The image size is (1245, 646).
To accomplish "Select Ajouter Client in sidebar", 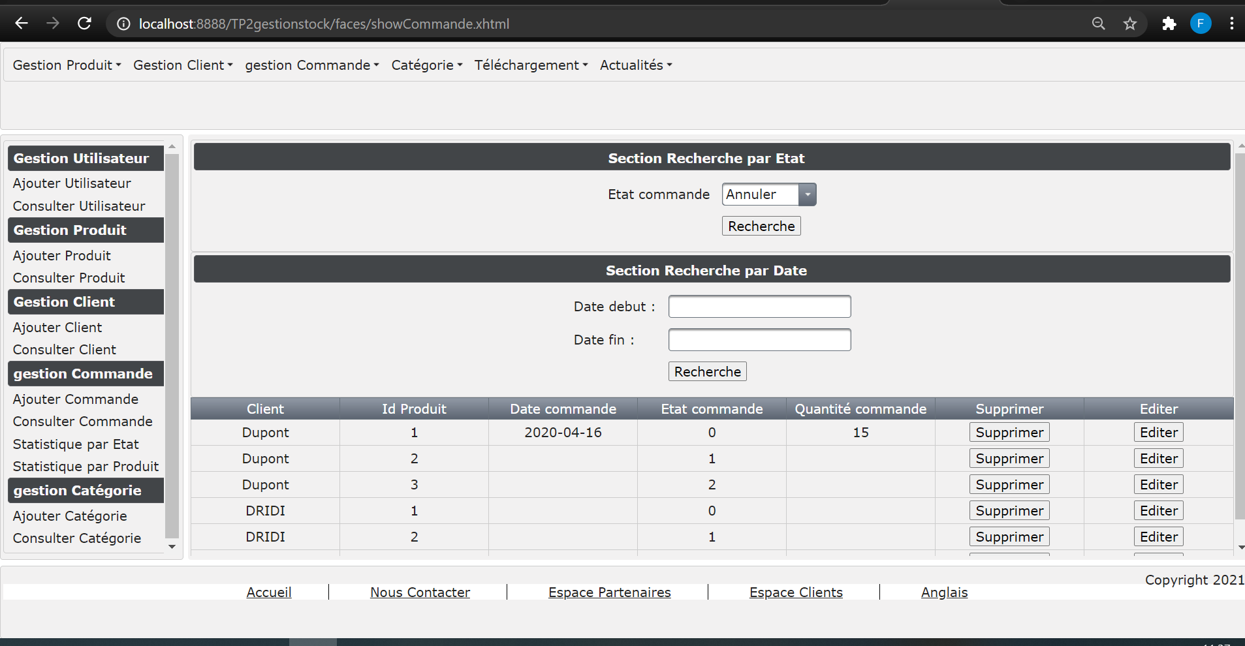I will pyautogui.click(x=57, y=328).
